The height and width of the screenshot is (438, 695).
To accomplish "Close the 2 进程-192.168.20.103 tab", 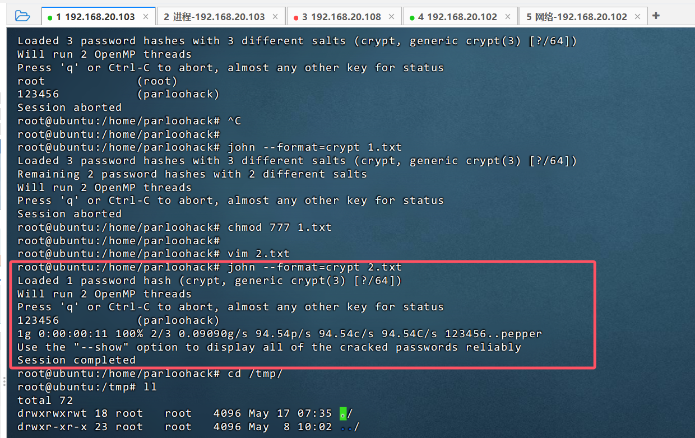I will 276,17.
